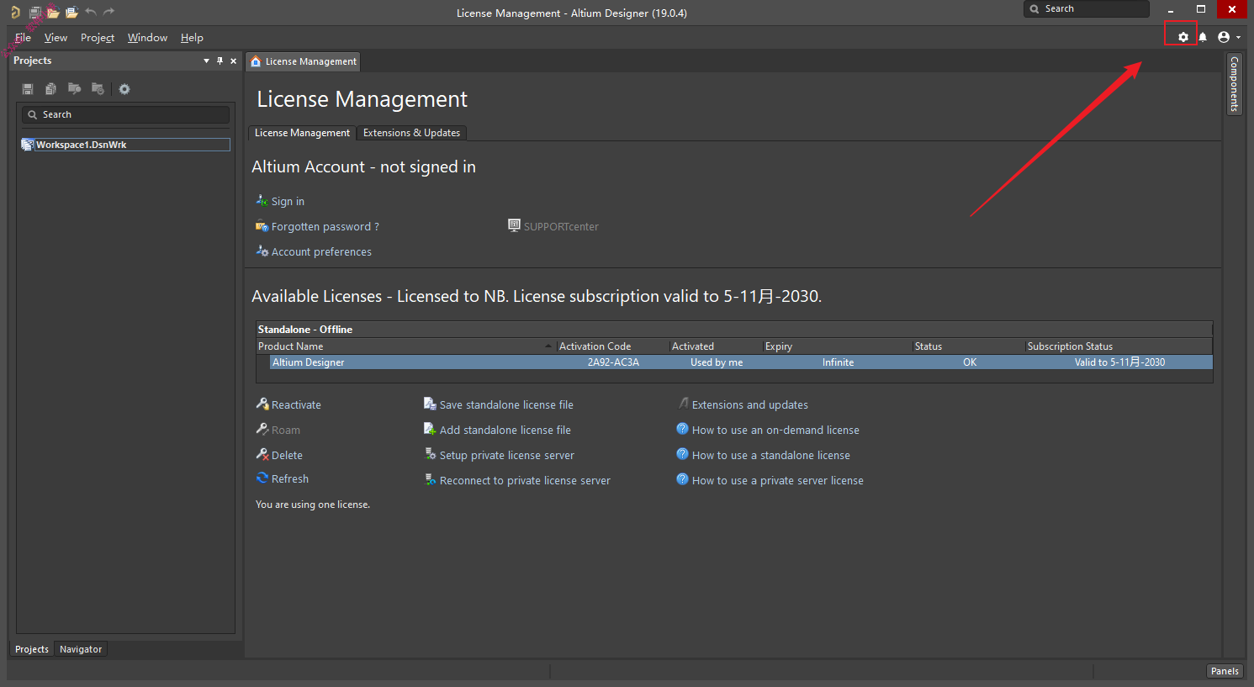Click the Sign in link
Viewport: 1254px width, 687px height.
pos(288,202)
